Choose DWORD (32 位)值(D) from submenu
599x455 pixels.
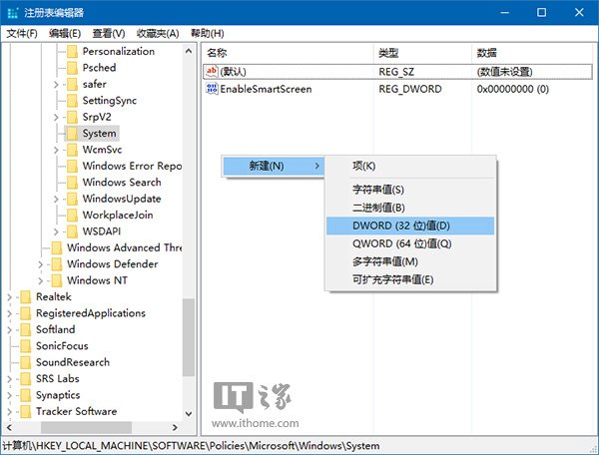[x=410, y=226]
